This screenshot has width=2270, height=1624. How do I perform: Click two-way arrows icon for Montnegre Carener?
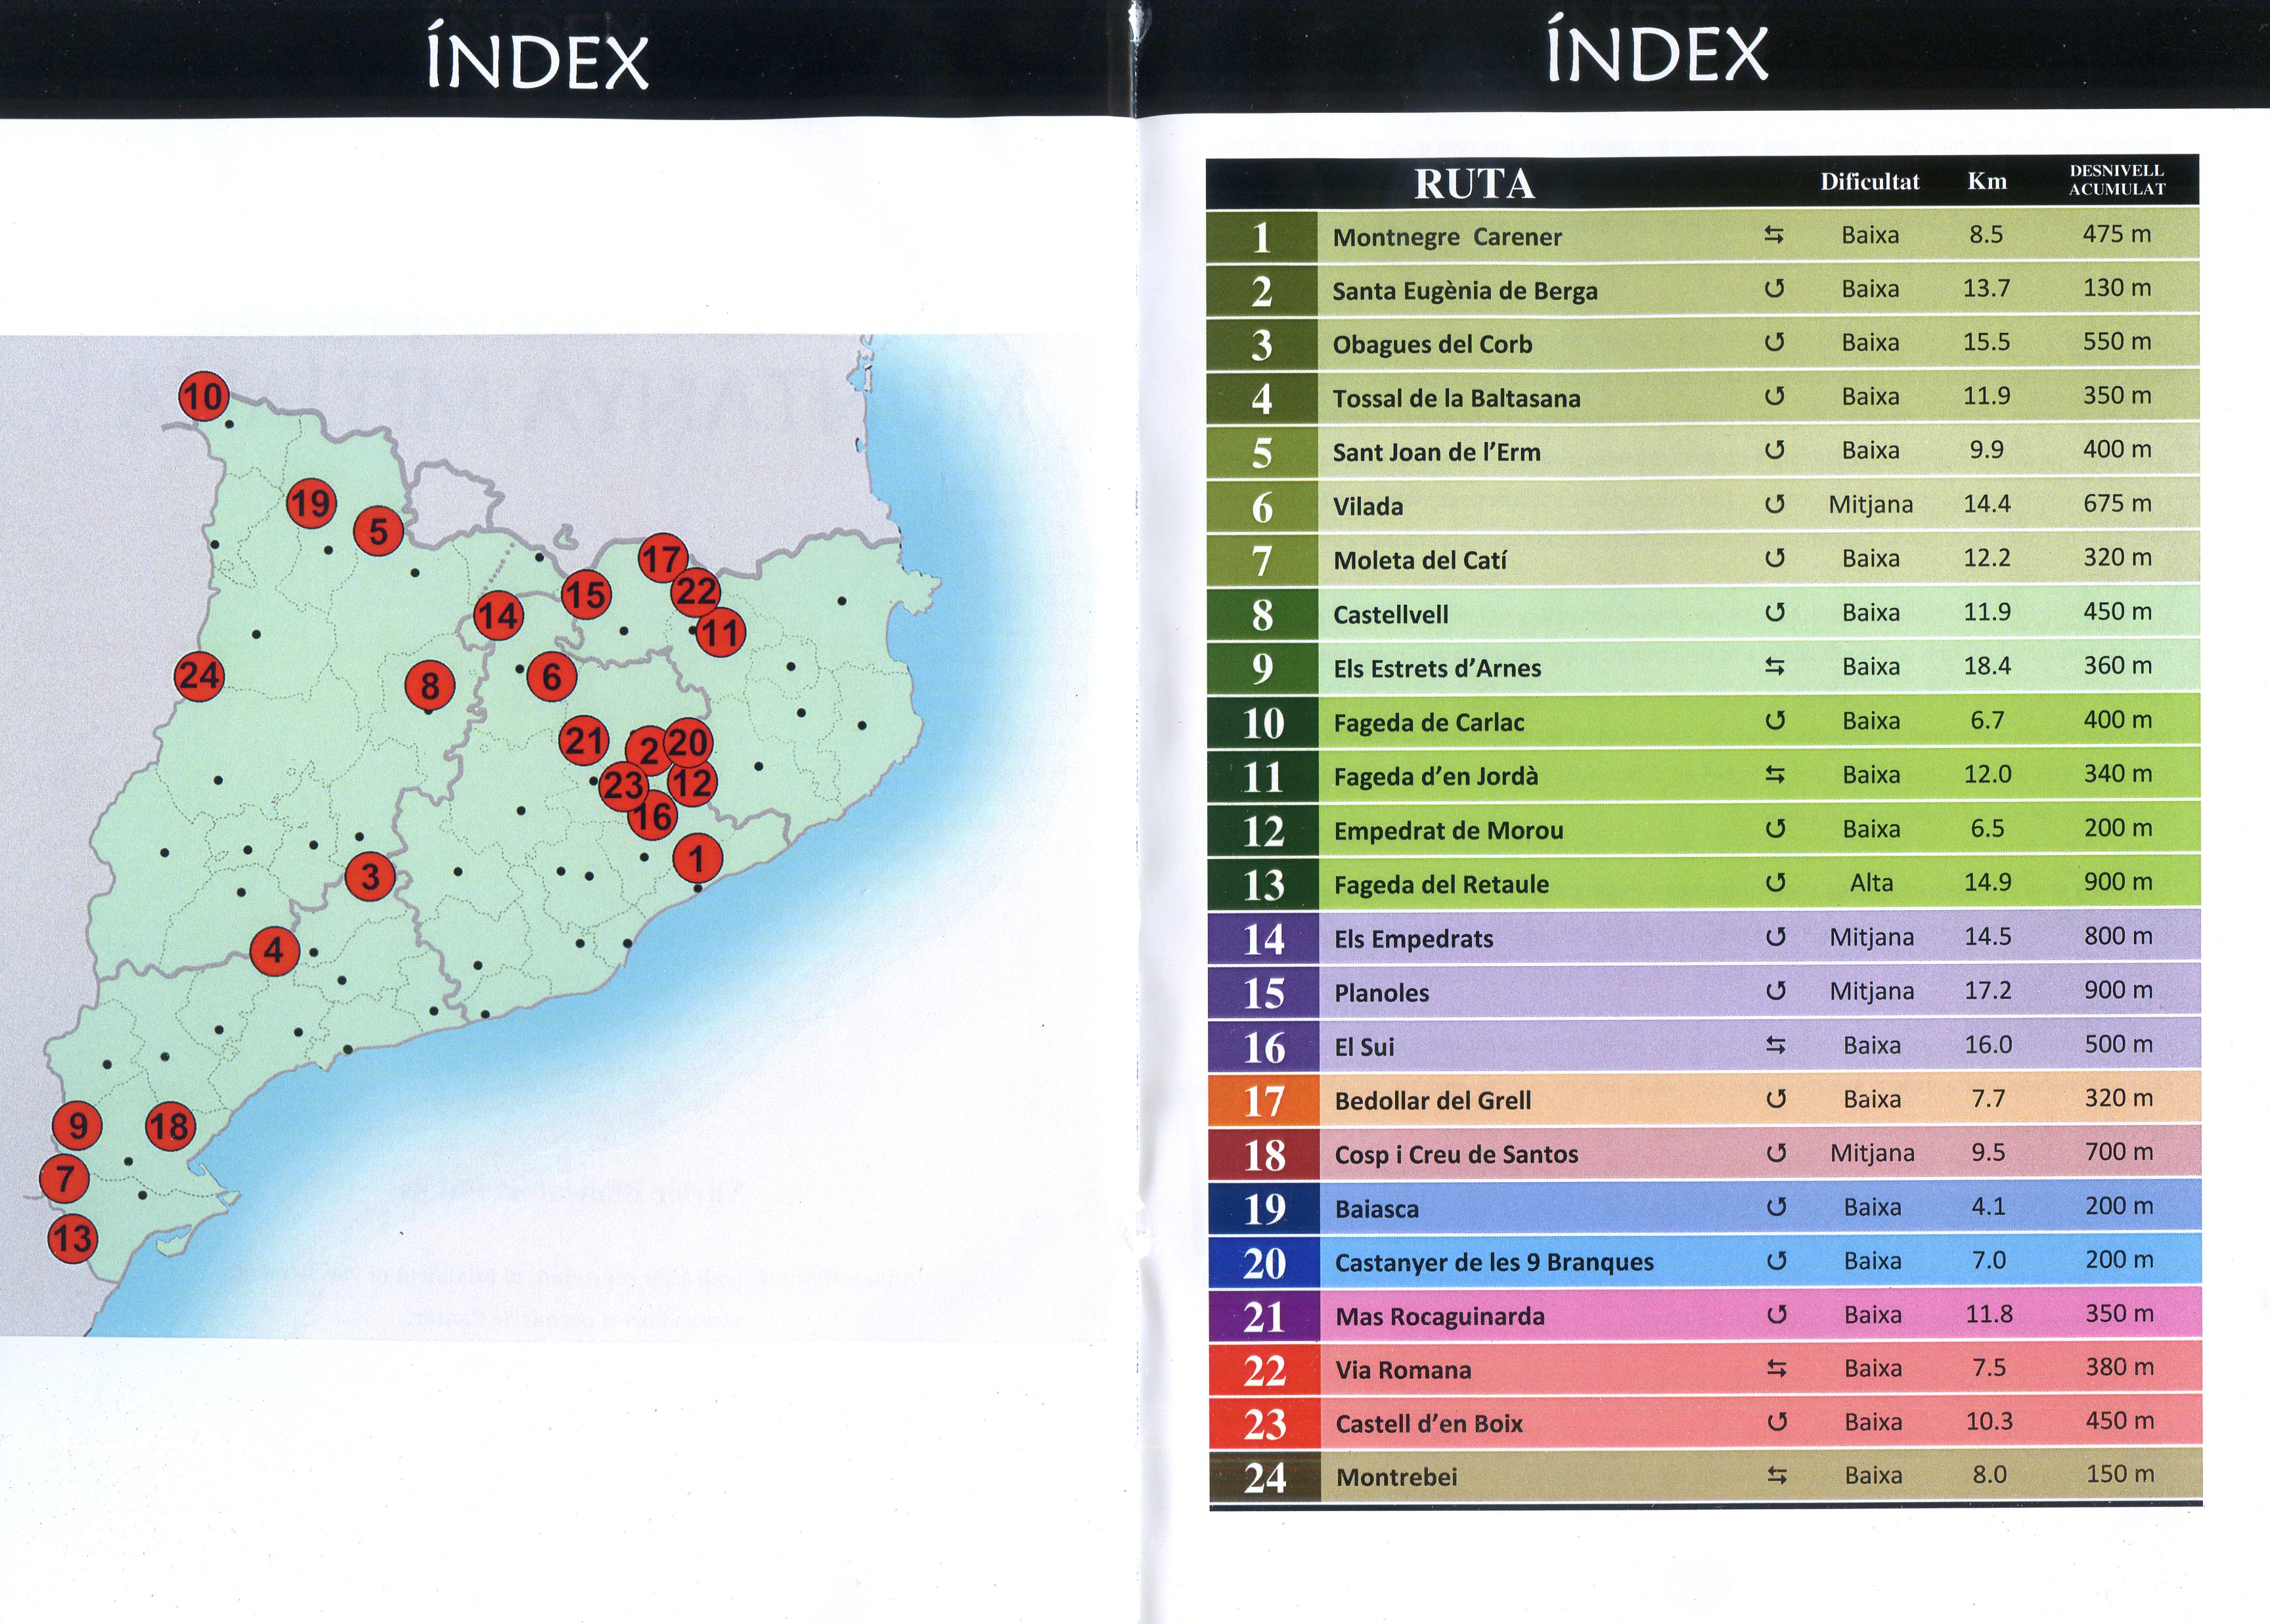pyautogui.click(x=1773, y=235)
